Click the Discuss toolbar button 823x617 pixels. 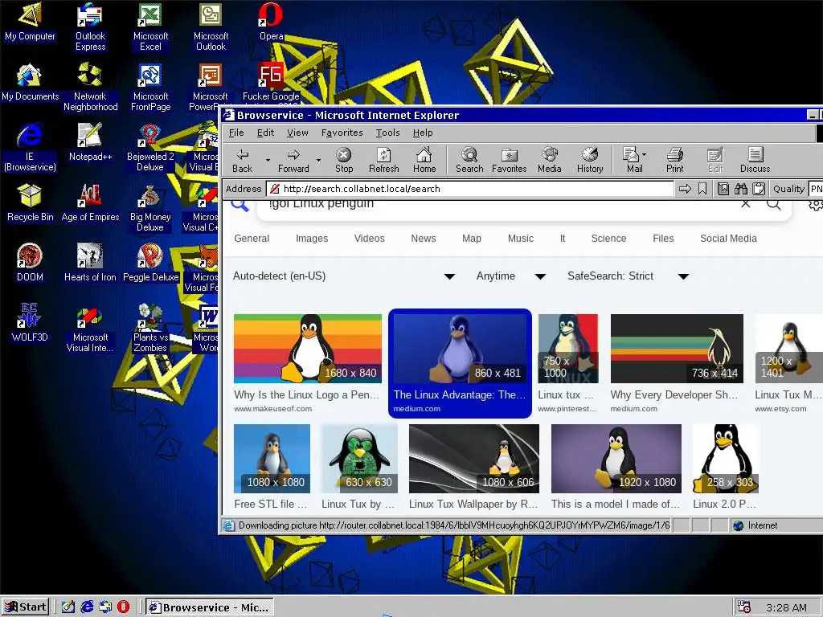(x=755, y=160)
